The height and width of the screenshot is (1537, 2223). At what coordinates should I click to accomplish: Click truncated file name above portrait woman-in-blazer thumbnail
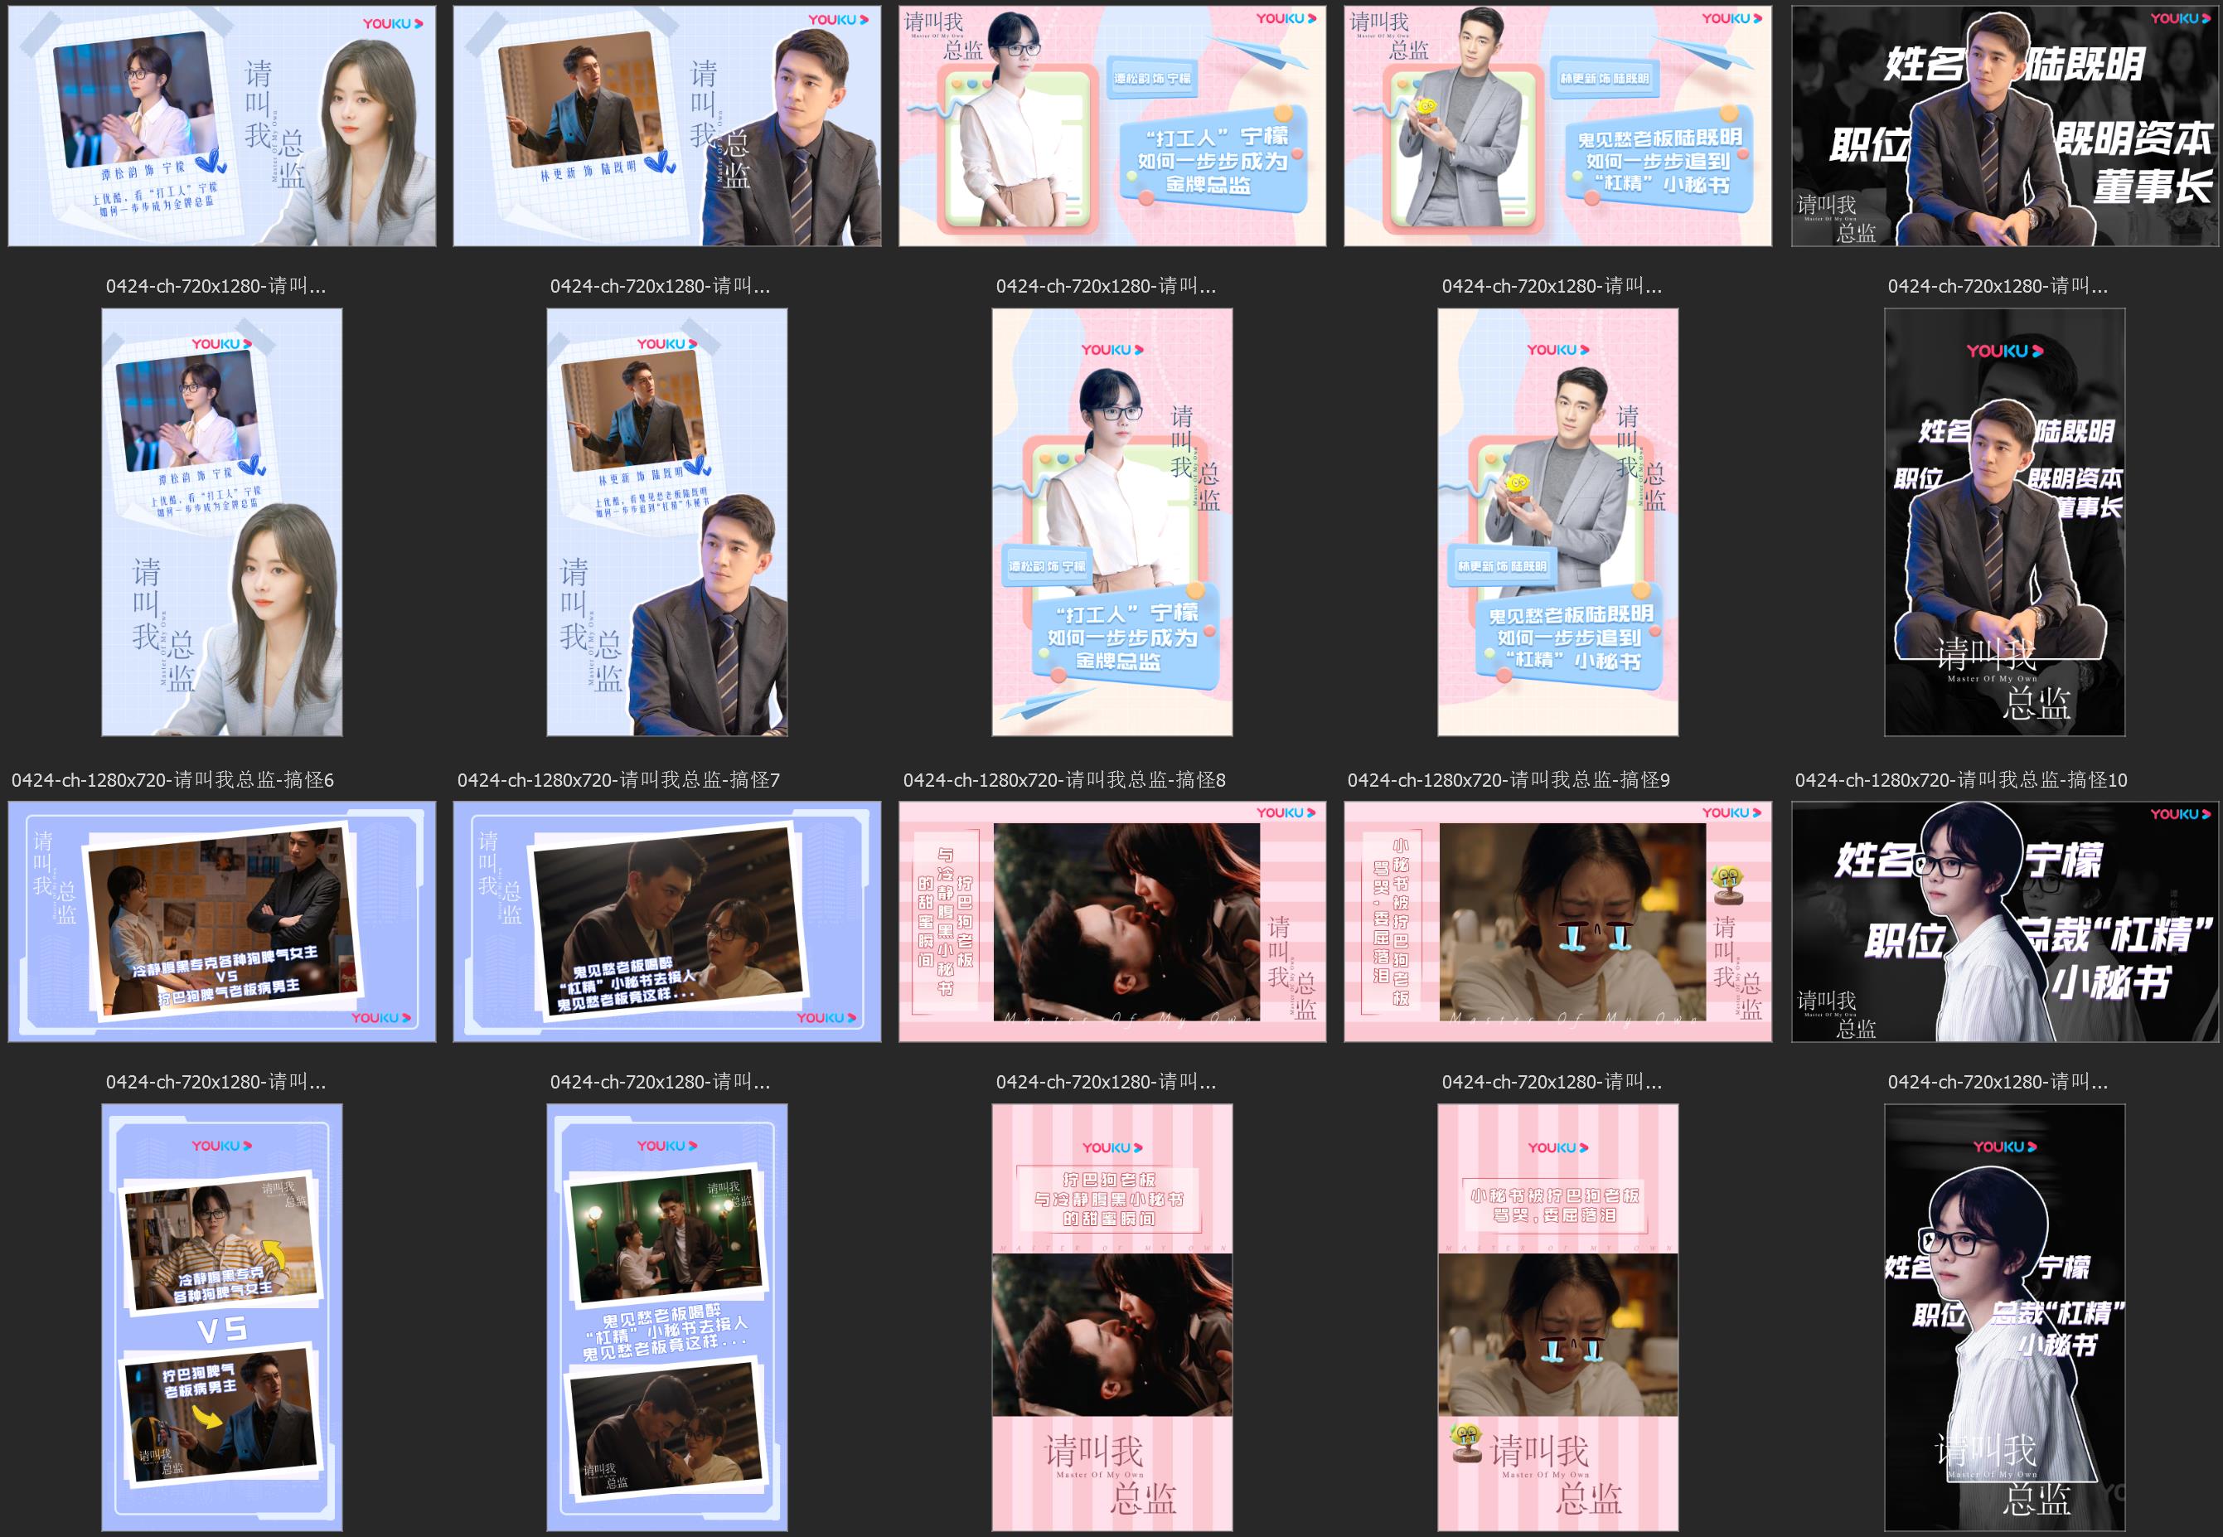point(216,286)
